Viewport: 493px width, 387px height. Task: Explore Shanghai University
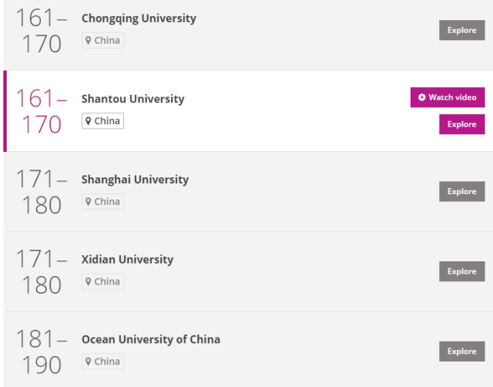(462, 191)
